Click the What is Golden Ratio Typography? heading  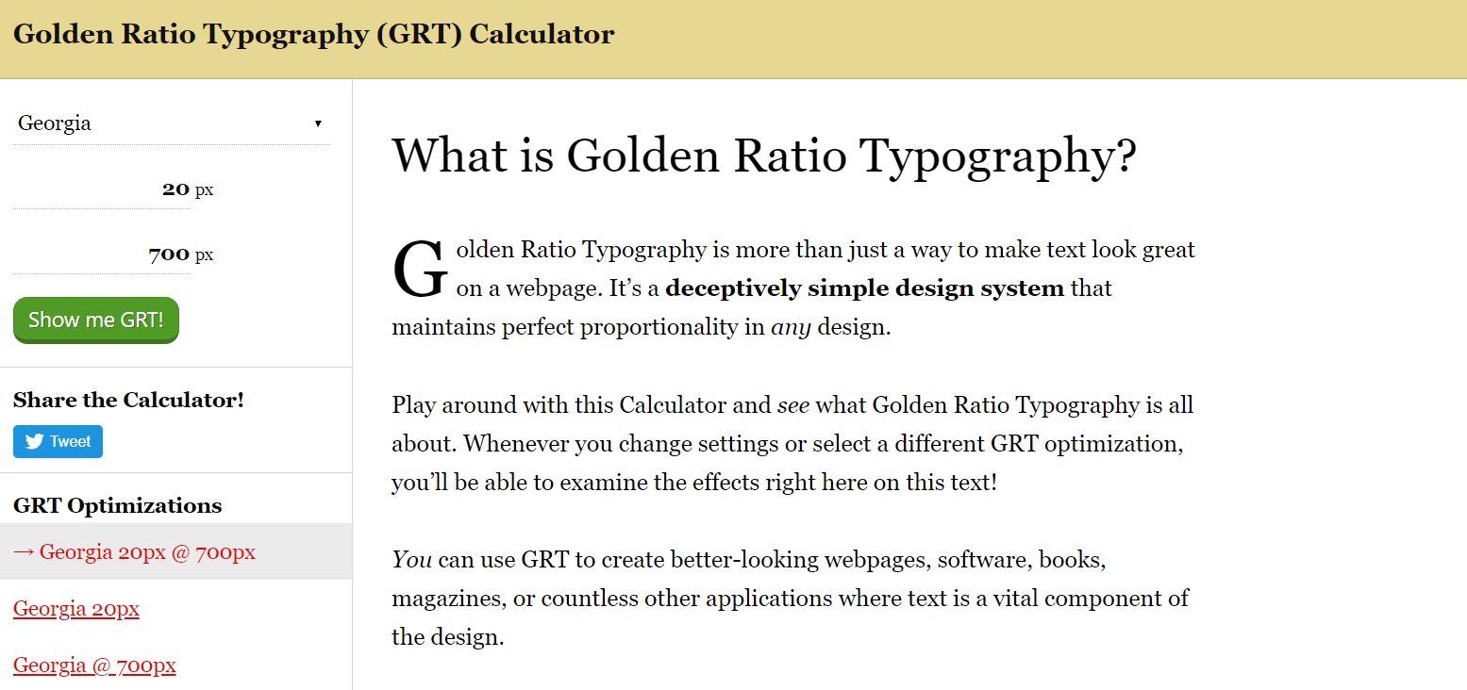click(764, 156)
